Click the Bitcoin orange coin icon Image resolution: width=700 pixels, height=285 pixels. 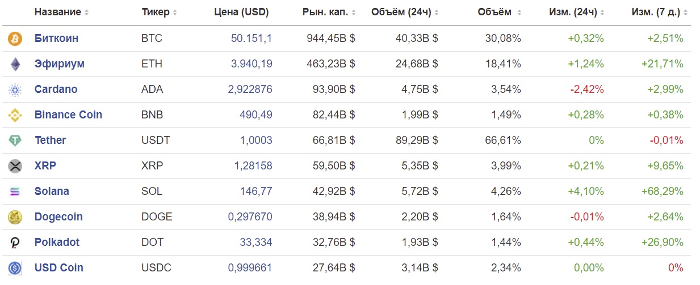(14, 39)
